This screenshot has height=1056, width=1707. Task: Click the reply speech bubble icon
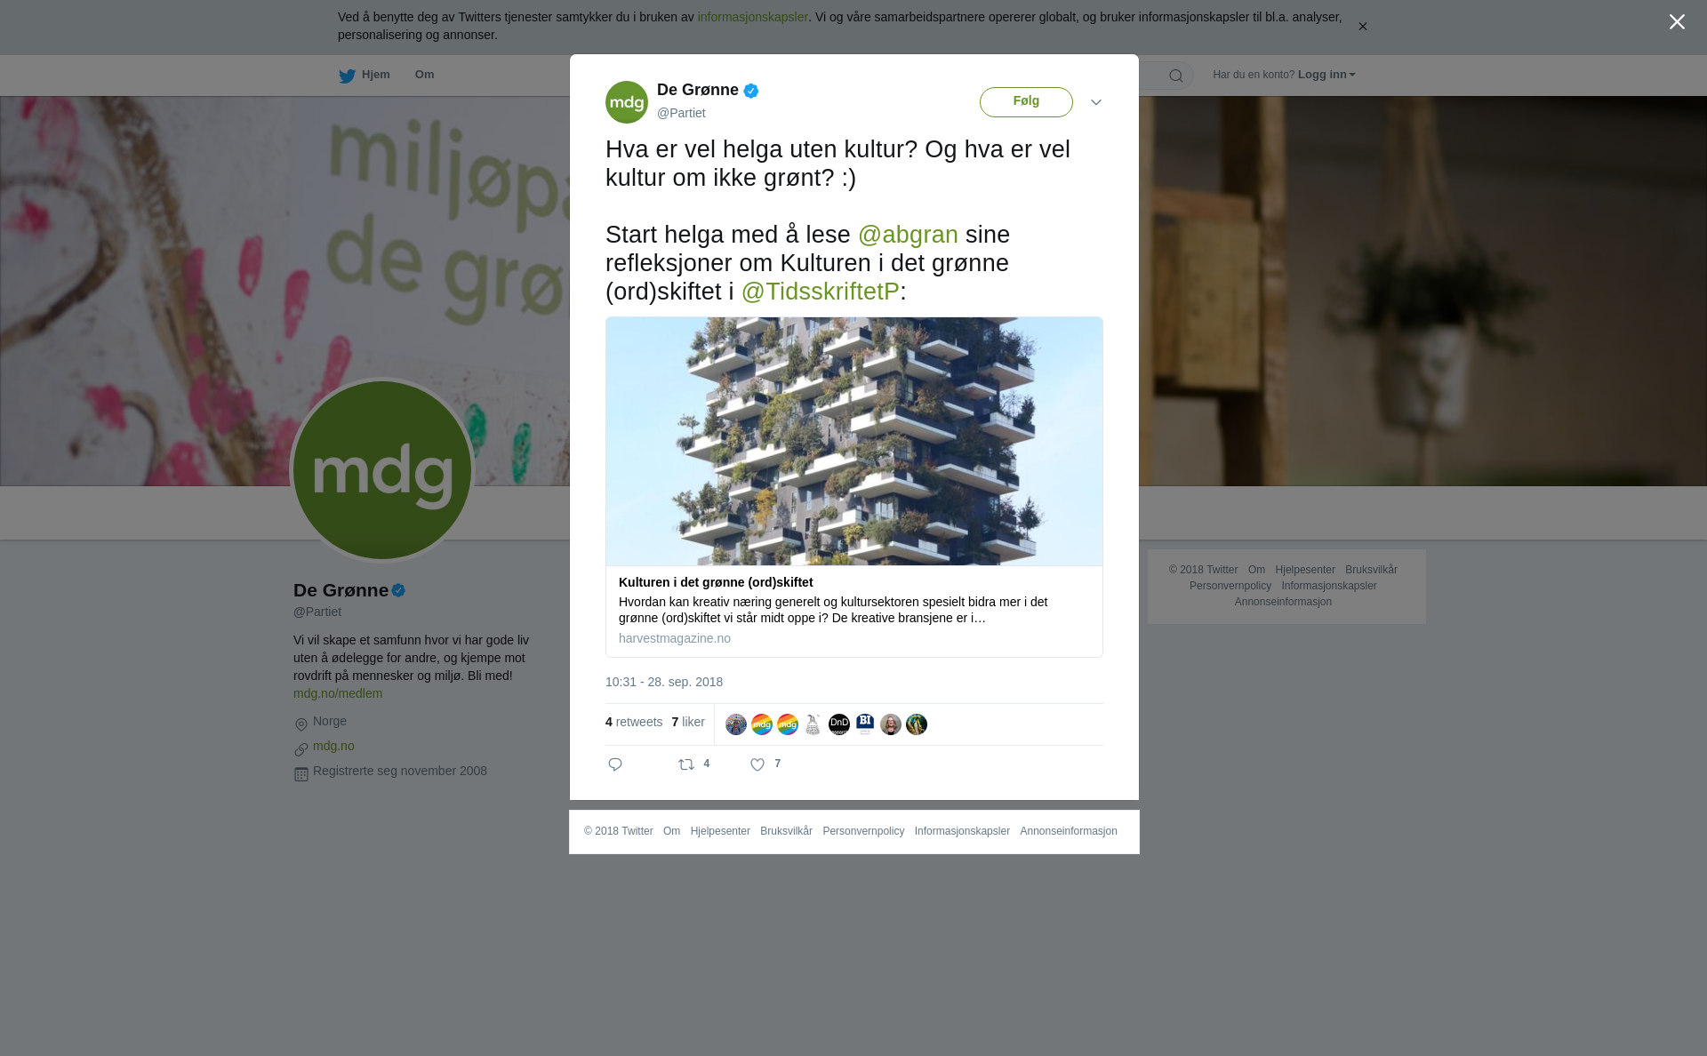[615, 764]
